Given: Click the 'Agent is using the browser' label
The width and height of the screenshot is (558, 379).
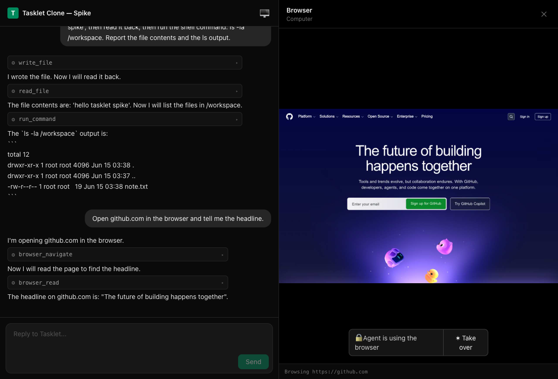Looking at the screenshot, I should tap(386, 343).
